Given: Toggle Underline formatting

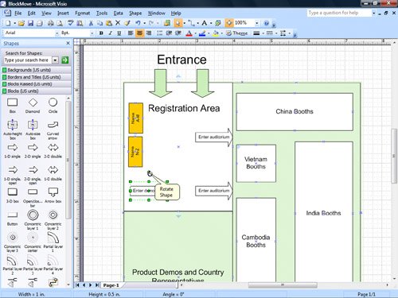Looking at the screenshot, I should coord(119,33).
